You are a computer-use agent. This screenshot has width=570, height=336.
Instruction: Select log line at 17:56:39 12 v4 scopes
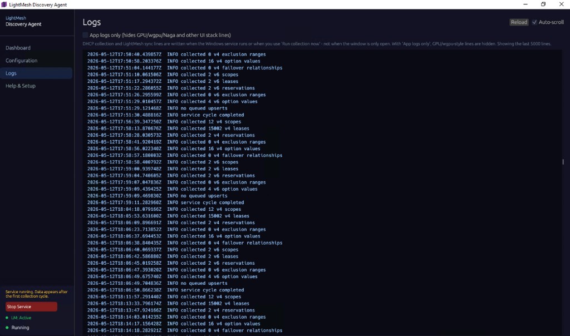coord(164,122)
